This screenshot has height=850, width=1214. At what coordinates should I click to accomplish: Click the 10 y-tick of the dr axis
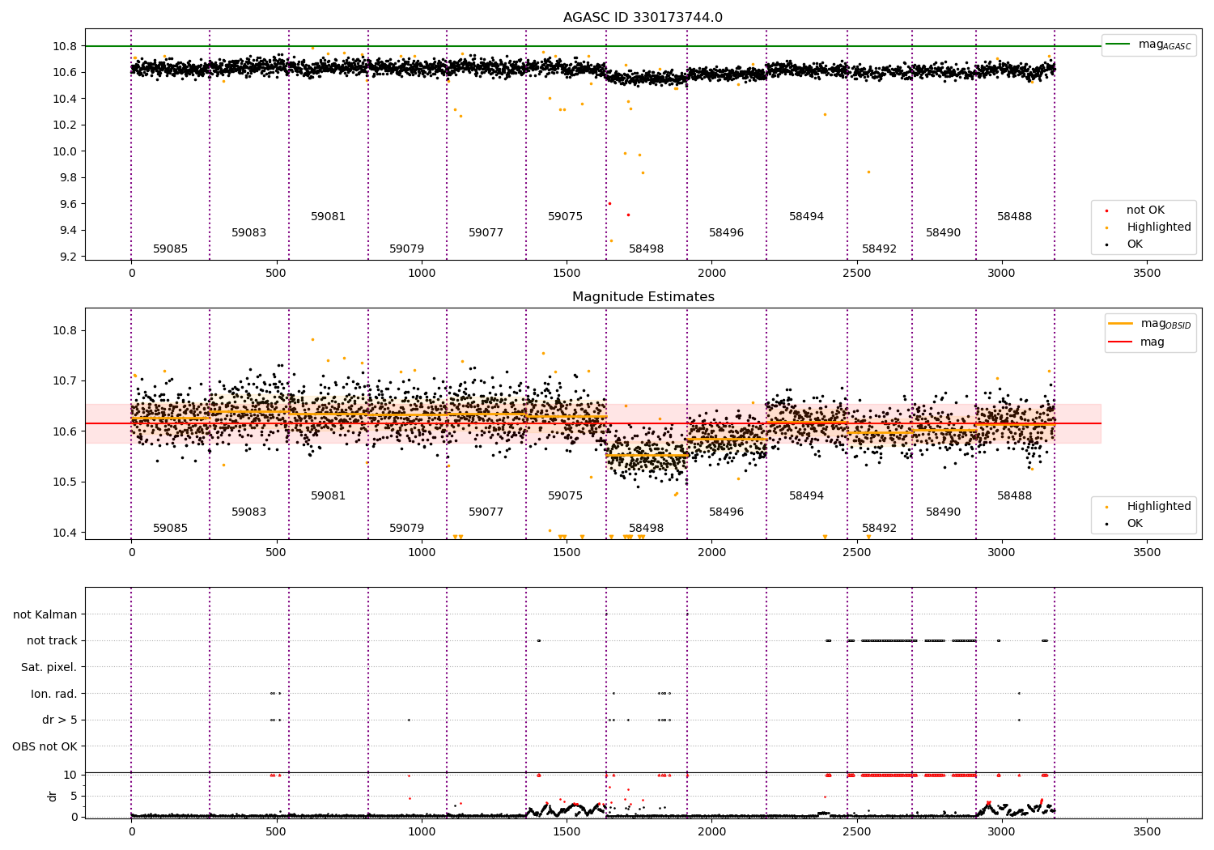tap(70, 775)
